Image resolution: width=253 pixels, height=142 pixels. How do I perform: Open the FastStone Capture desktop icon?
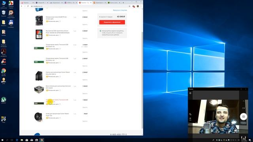coord(11,4)
